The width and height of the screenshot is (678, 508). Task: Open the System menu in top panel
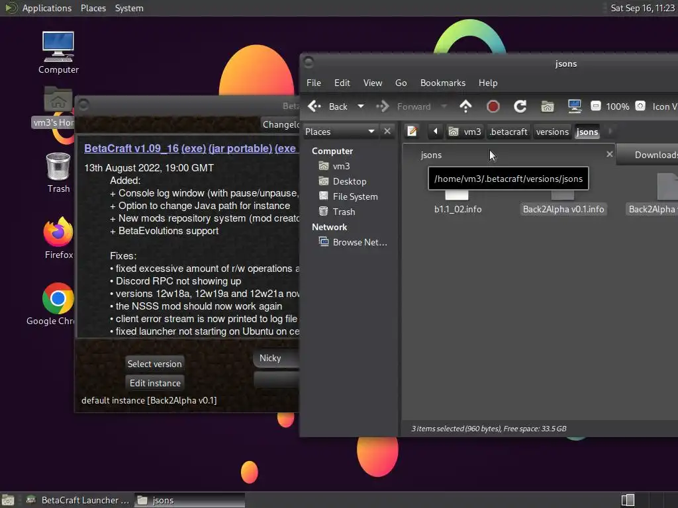pyautogui.click(x=129, y=8)
